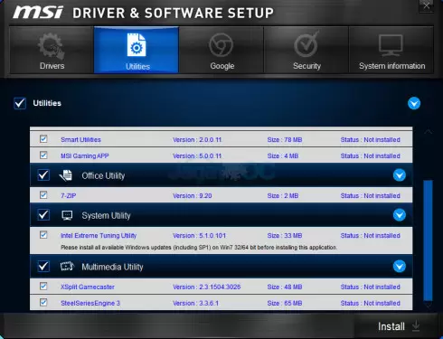This screenshot has width=443, height=339.
Task: Click the Install button
Action: [x=399, y=326]
